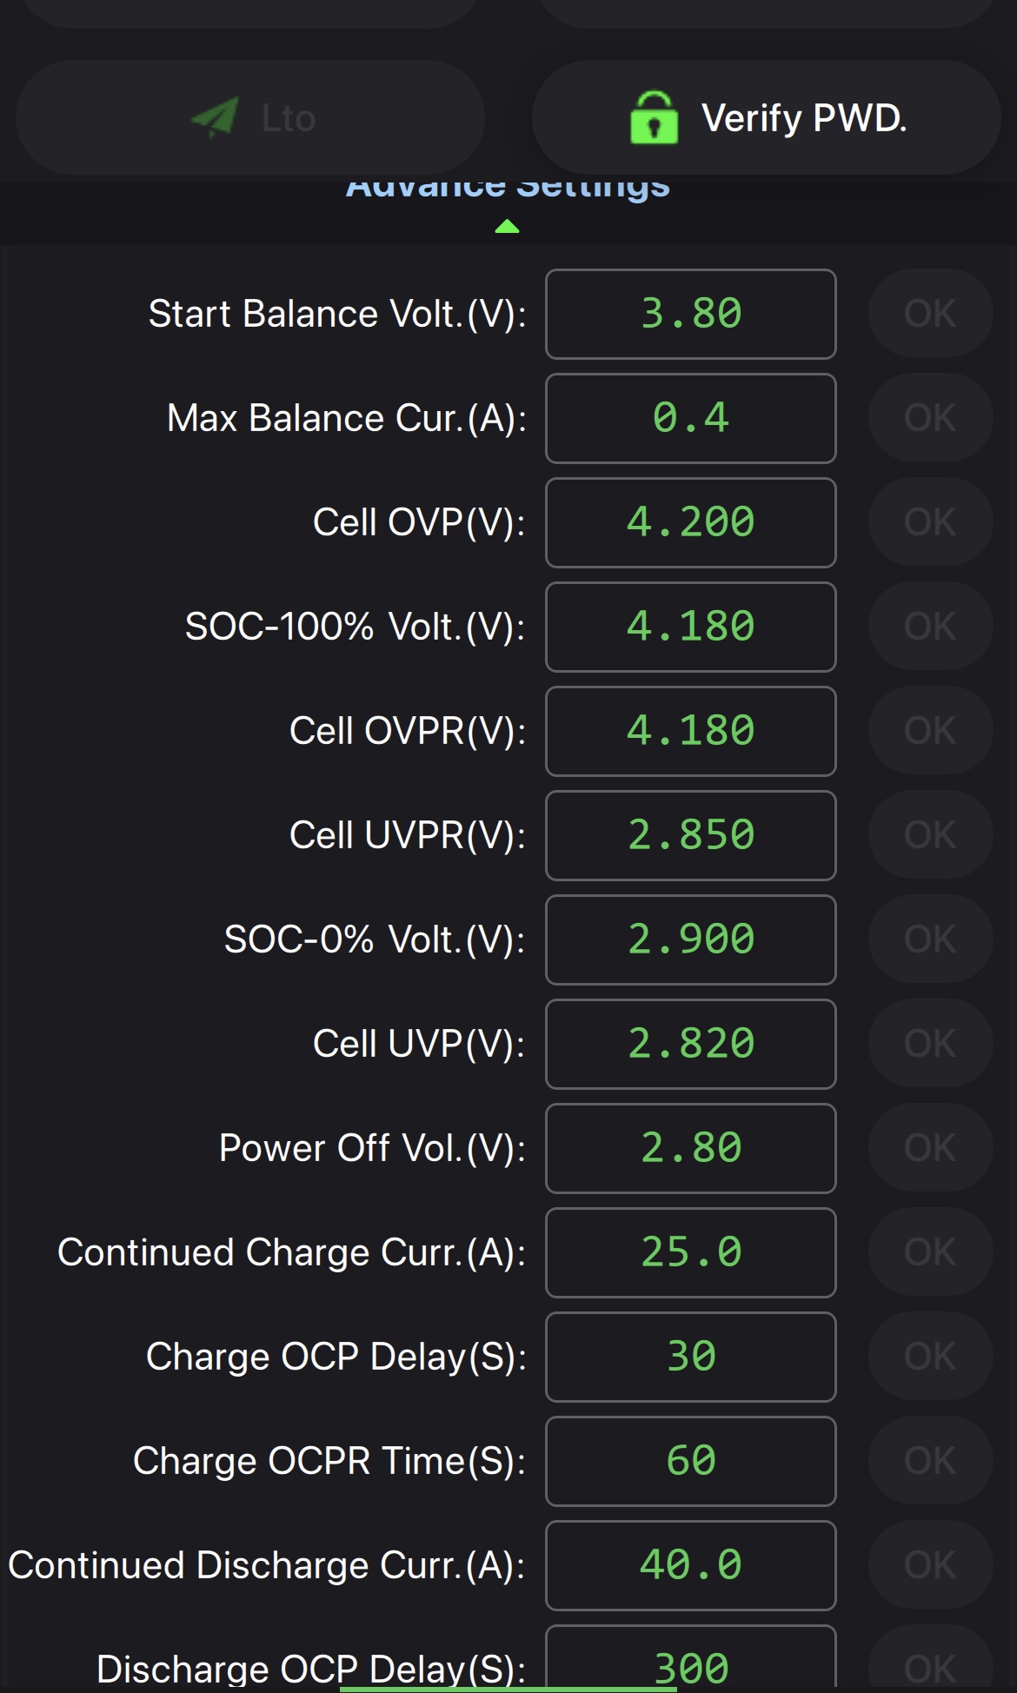Tap the SOC-0% Volt. input box
Screen dimensions: 1017x1693
pos(690,939)
